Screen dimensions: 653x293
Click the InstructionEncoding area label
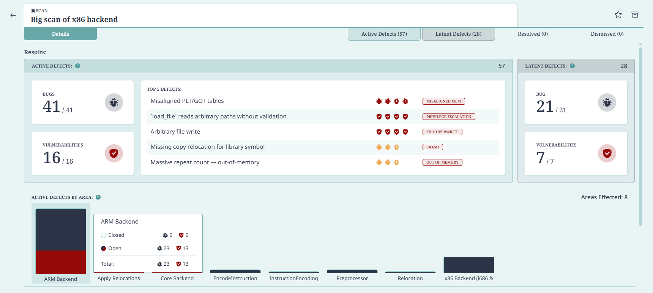tap(294, 278)
